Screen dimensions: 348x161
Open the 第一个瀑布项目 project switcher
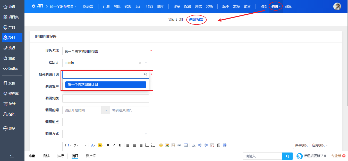(63, 6)
